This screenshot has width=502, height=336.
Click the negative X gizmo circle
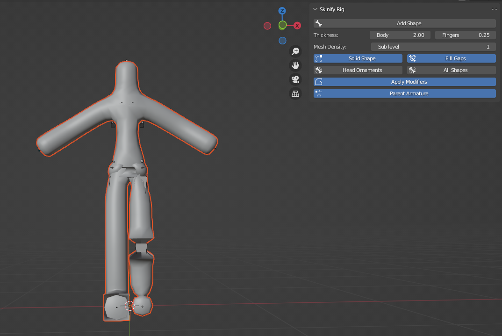point(267,26)
